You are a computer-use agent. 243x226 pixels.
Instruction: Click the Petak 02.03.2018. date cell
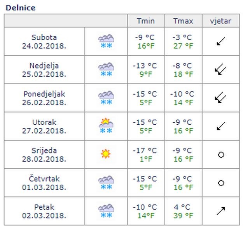pyautogui.click(x=44, y=211)
